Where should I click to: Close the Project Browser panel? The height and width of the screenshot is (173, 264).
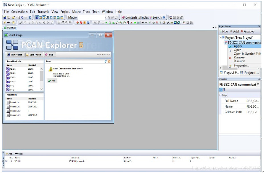pos(259,26)
